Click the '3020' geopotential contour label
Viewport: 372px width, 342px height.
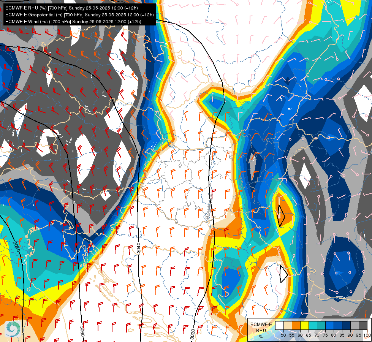pyautogui.click(x=193, y=334)
